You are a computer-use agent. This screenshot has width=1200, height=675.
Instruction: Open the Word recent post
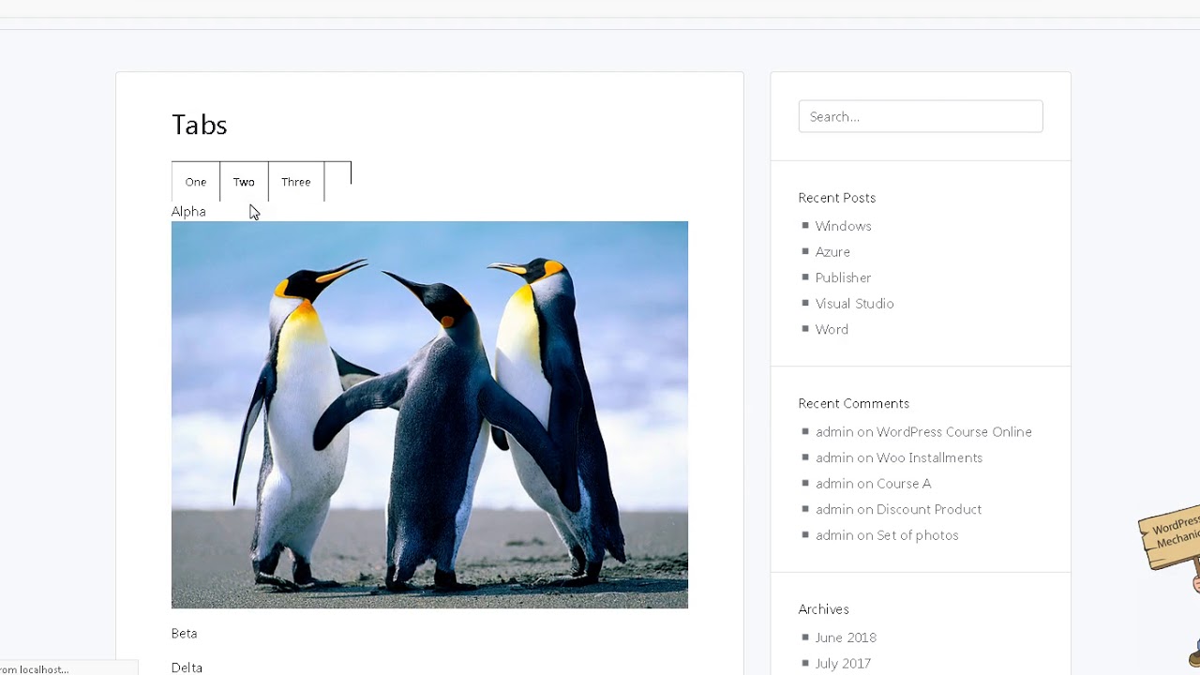832,329
